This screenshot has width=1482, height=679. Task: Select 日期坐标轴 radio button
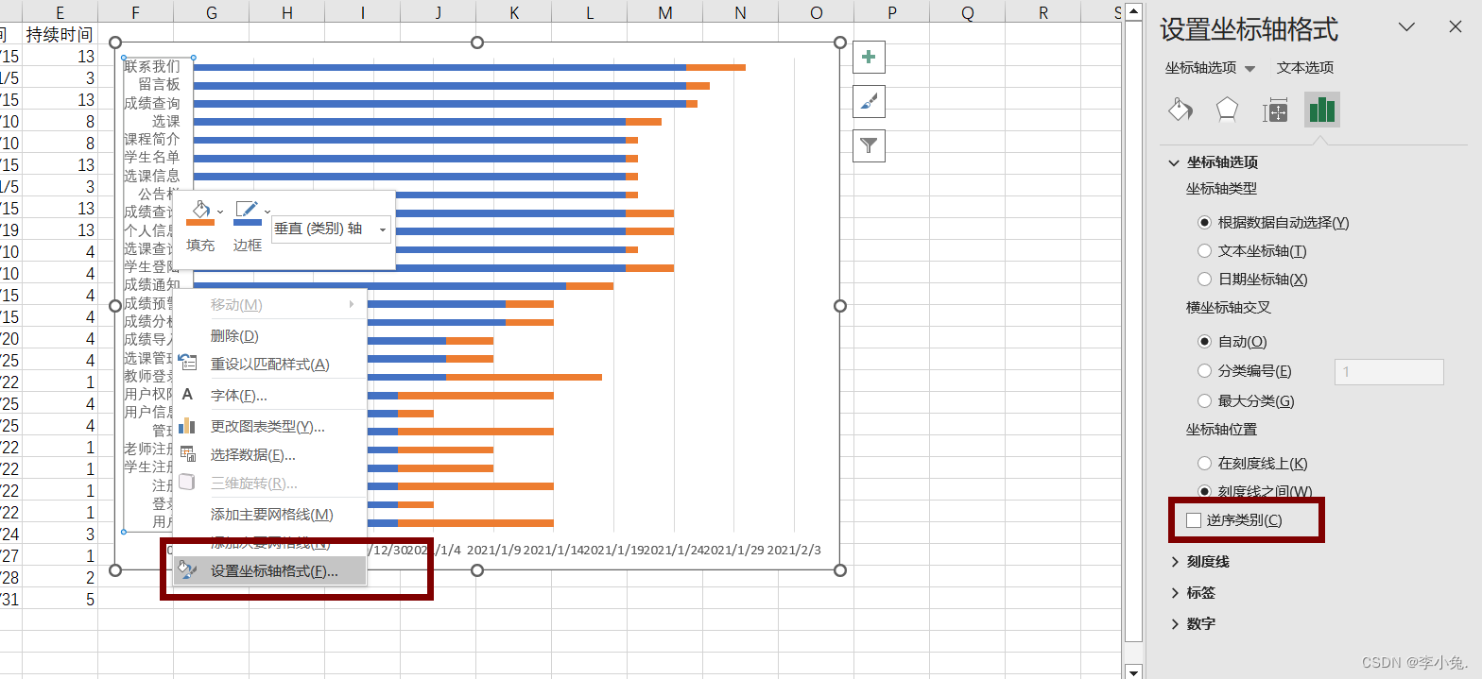[x=1204, y=280]
